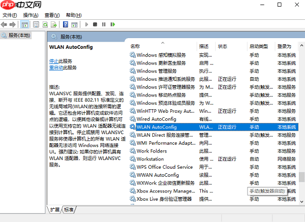Select the Windows 预览体验成员服务 row
The image size is (305, 222).
click(213, 103)
